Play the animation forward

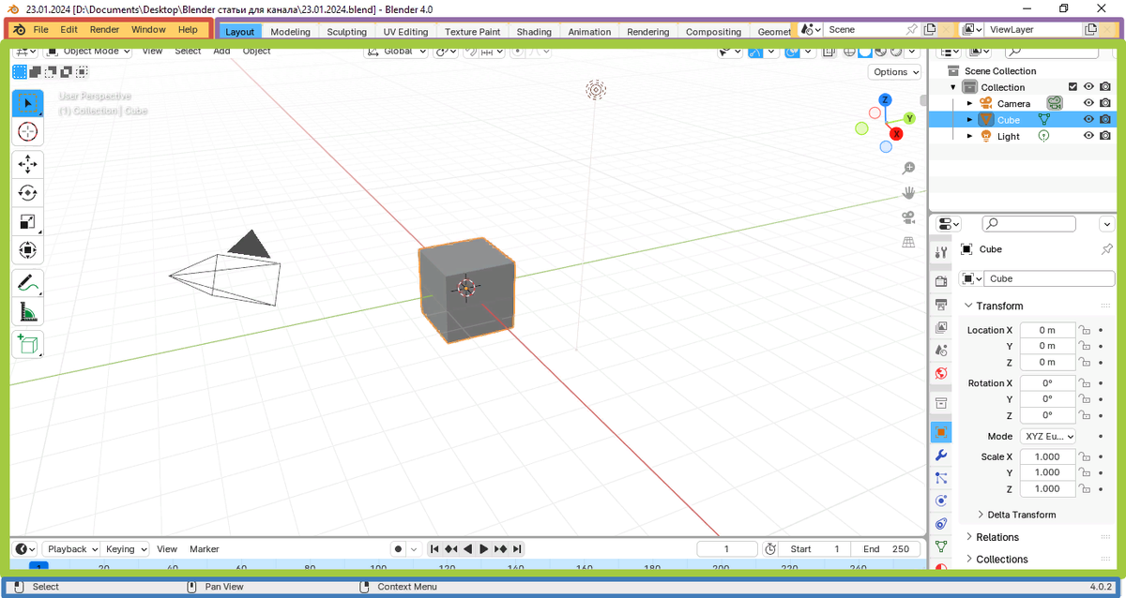(484, 549)
